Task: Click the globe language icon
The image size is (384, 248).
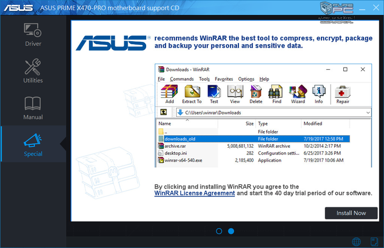Action: tap(356, 242)
